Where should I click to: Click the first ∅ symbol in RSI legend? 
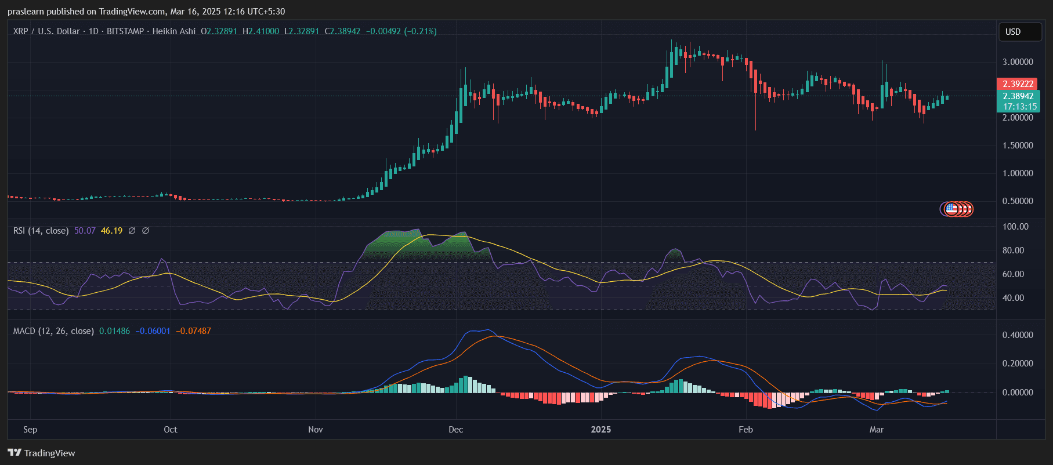(132, 231)
